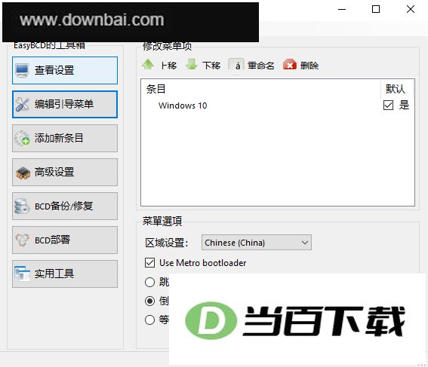Open the BCD部署 section
428x367 pixels.
(x=65, y=240)
